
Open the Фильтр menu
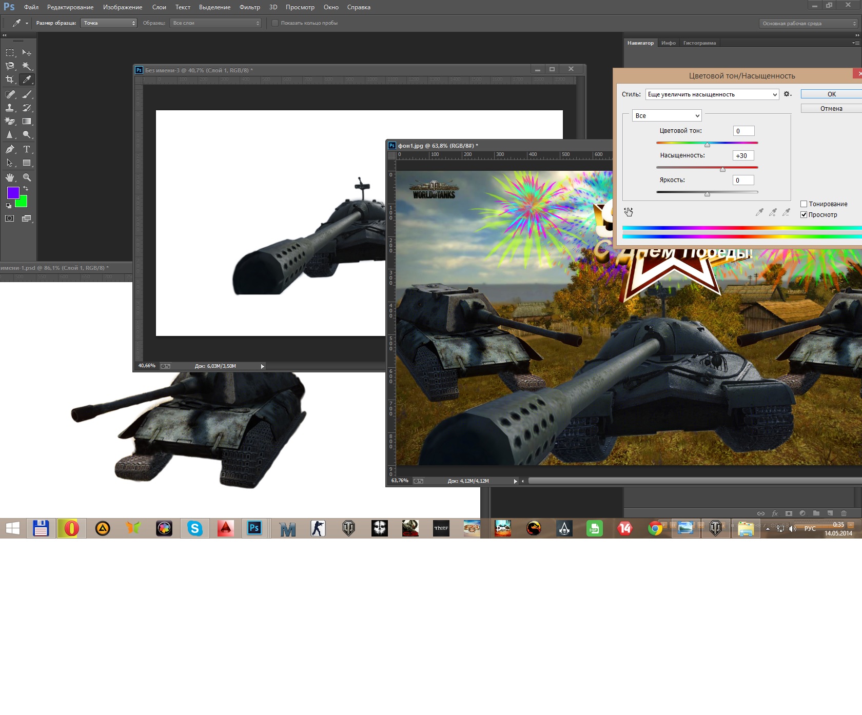point(250,7)
